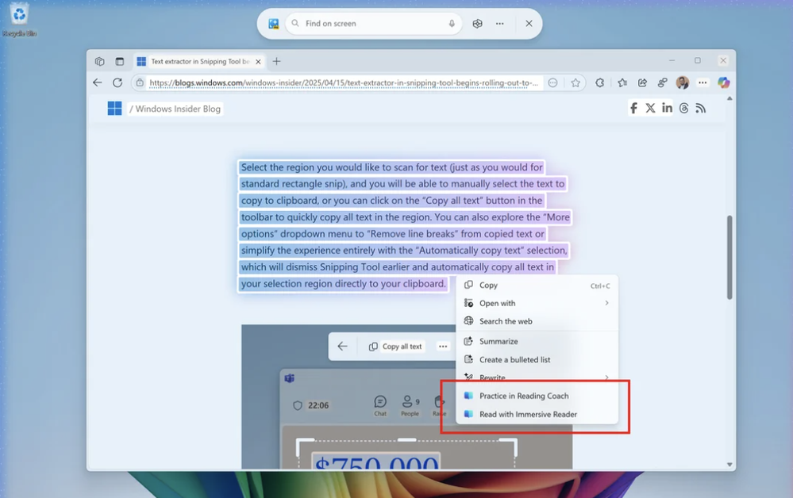The height and width of the screenshot is (498, 793).
Task: Open a new browser tab
Action: click(x=276, y=62)
